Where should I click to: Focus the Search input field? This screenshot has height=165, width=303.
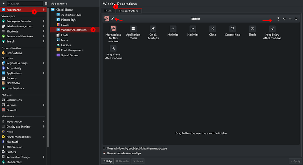[x=25, y=4]
